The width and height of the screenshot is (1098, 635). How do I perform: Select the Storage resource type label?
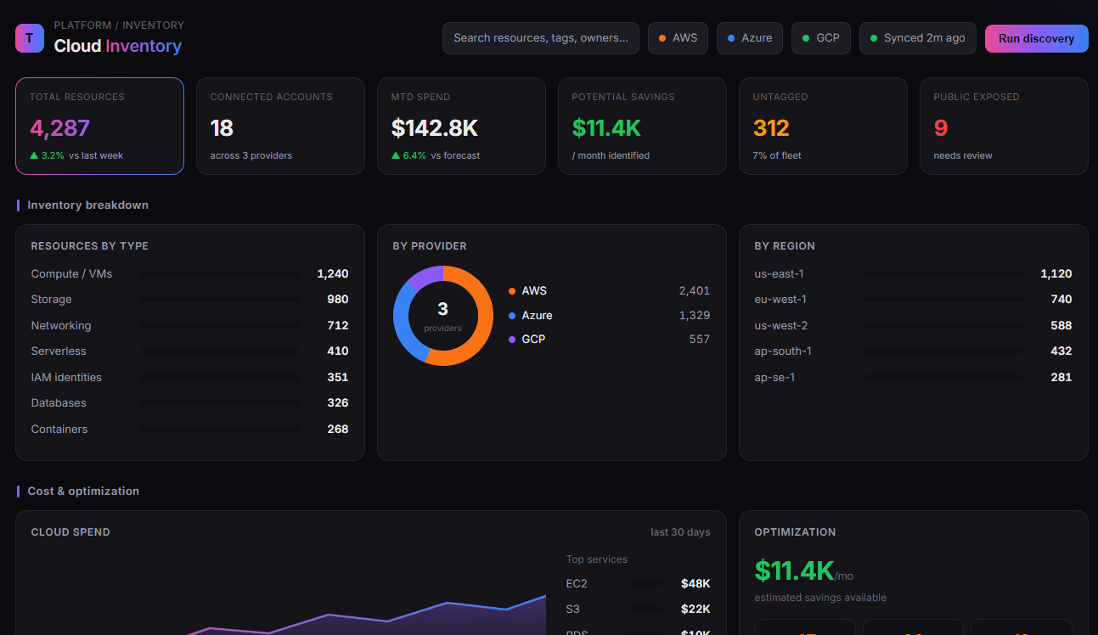pyautogui.click(x=51, y=299)
